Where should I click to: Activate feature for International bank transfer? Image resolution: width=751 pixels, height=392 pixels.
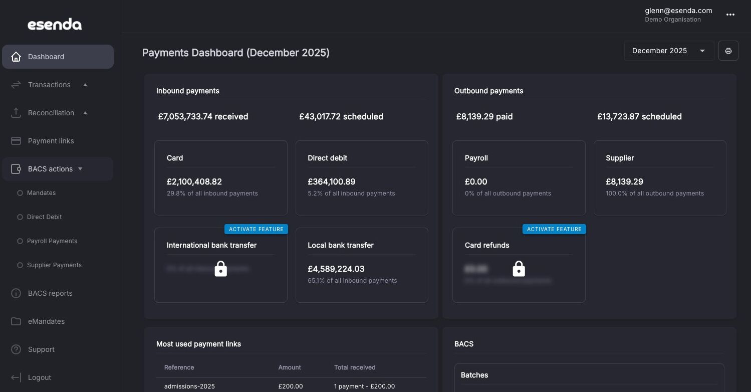click(x=257, y=229)
